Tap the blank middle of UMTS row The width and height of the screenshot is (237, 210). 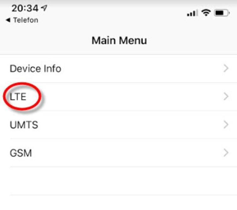(126, 125)
